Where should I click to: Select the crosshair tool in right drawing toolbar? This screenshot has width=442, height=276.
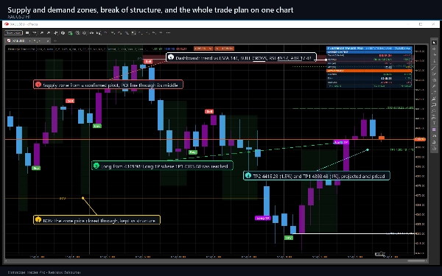point(434,49)
